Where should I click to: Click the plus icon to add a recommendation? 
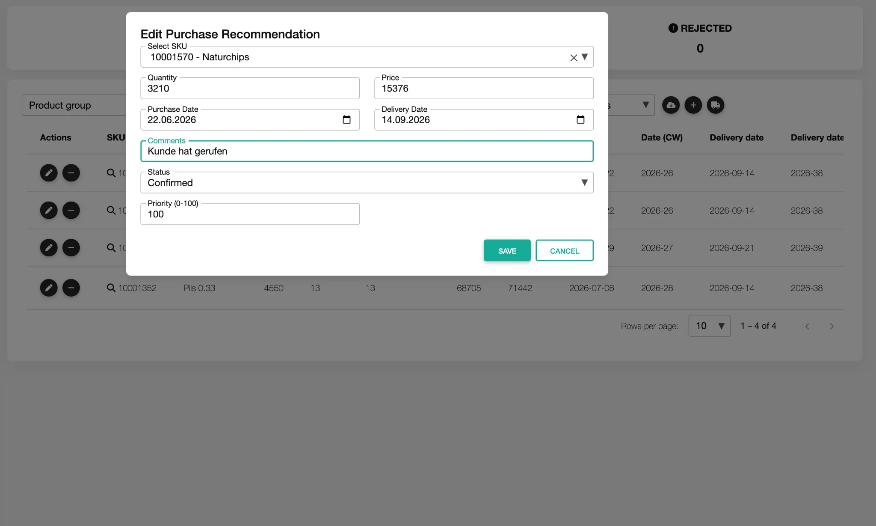(x=693, y=105)
